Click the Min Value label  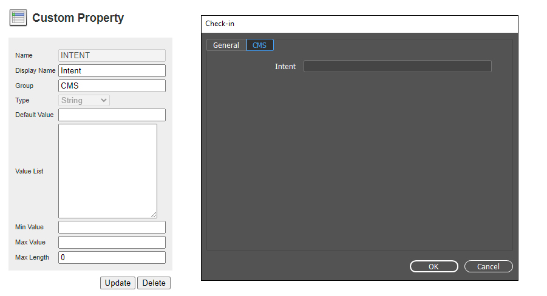29,227
